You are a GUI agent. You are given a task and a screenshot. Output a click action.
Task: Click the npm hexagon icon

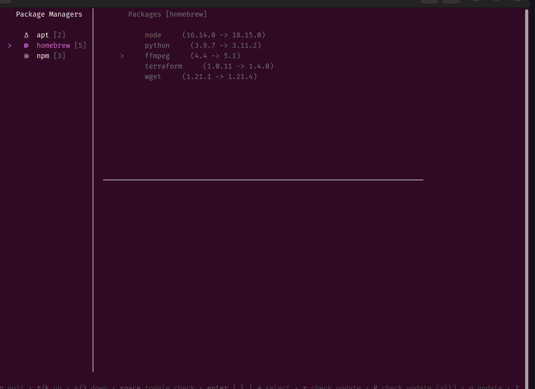tap(26, 56)
